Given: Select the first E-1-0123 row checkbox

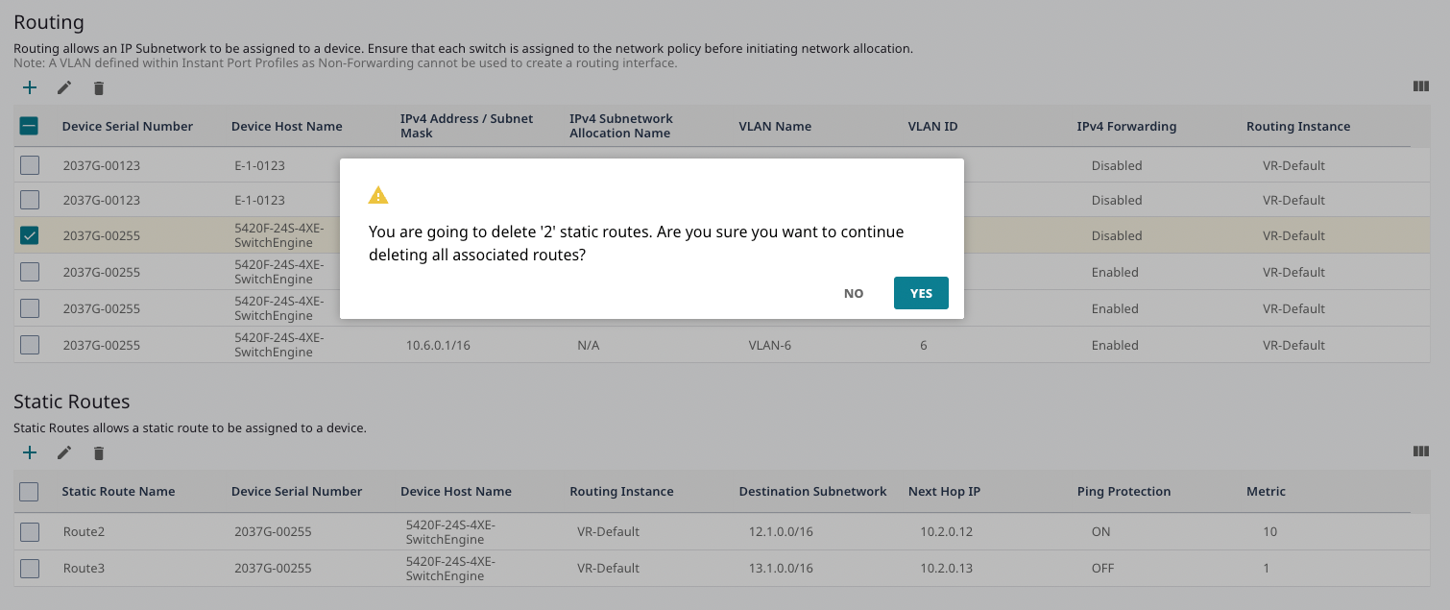Looking at the screenshot, I should 30,165.
